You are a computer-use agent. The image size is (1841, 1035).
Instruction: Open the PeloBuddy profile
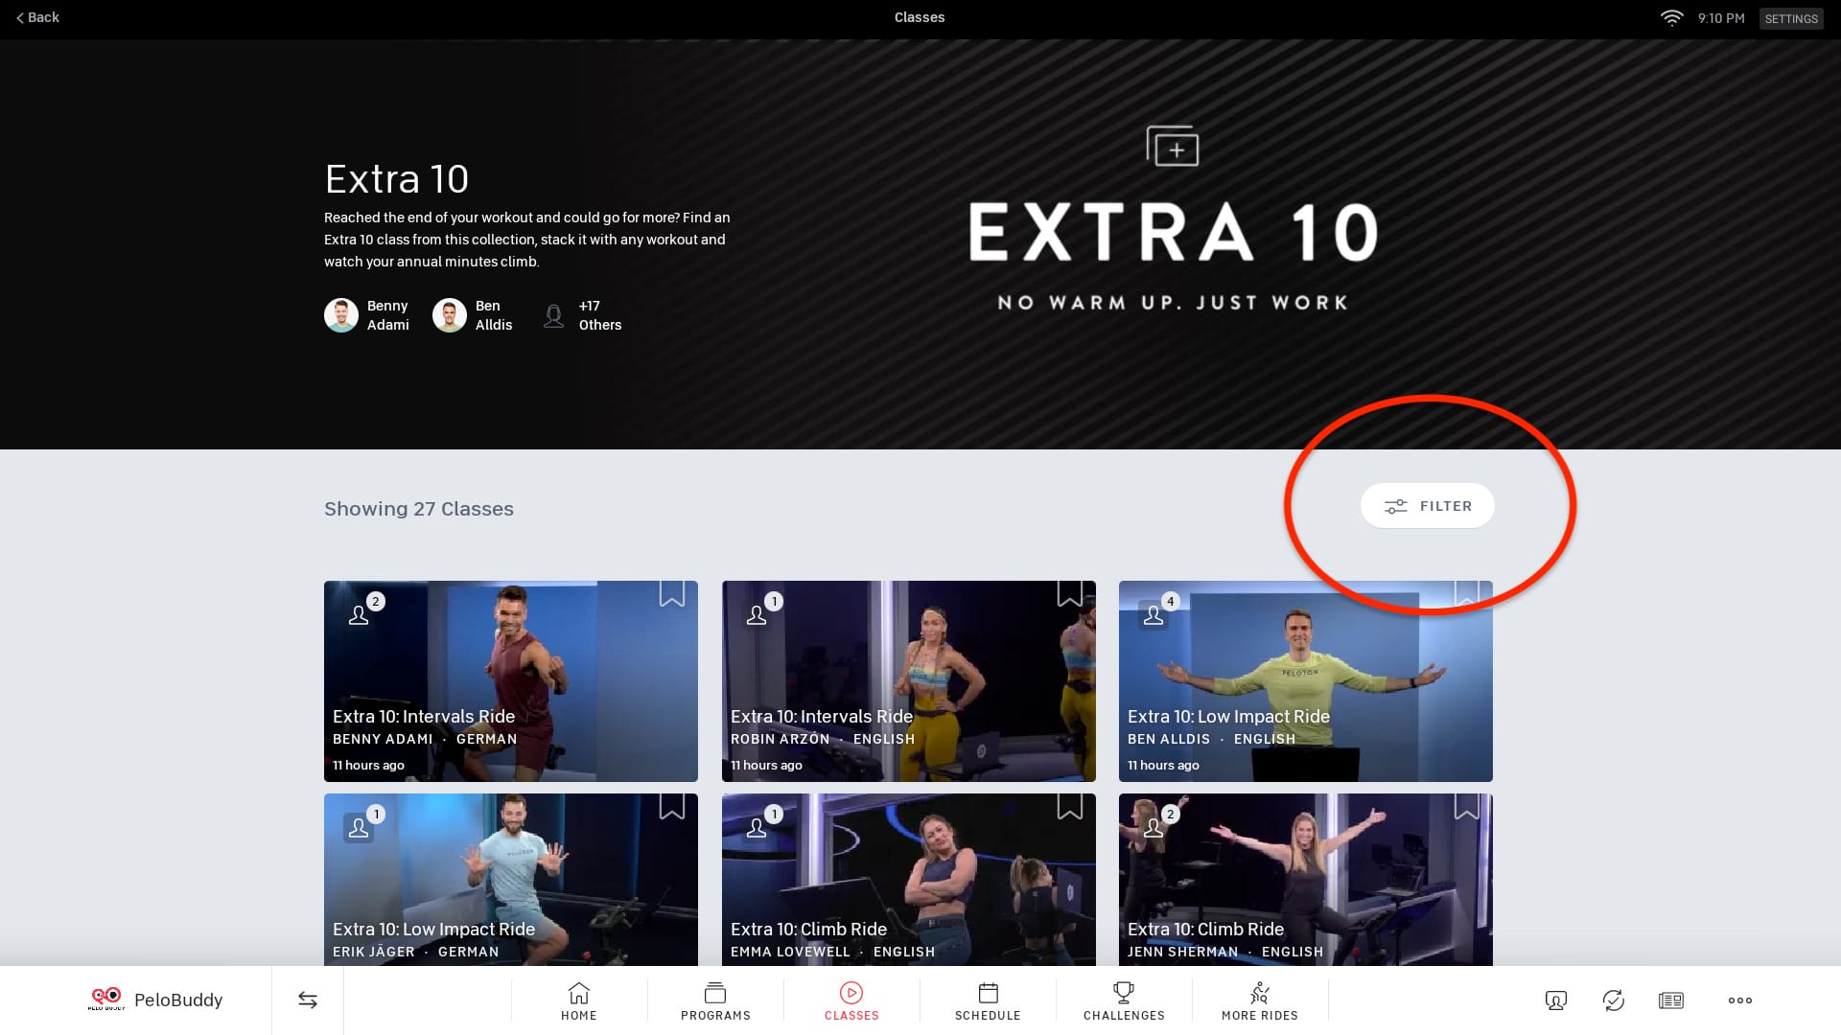click(155, 1000)
